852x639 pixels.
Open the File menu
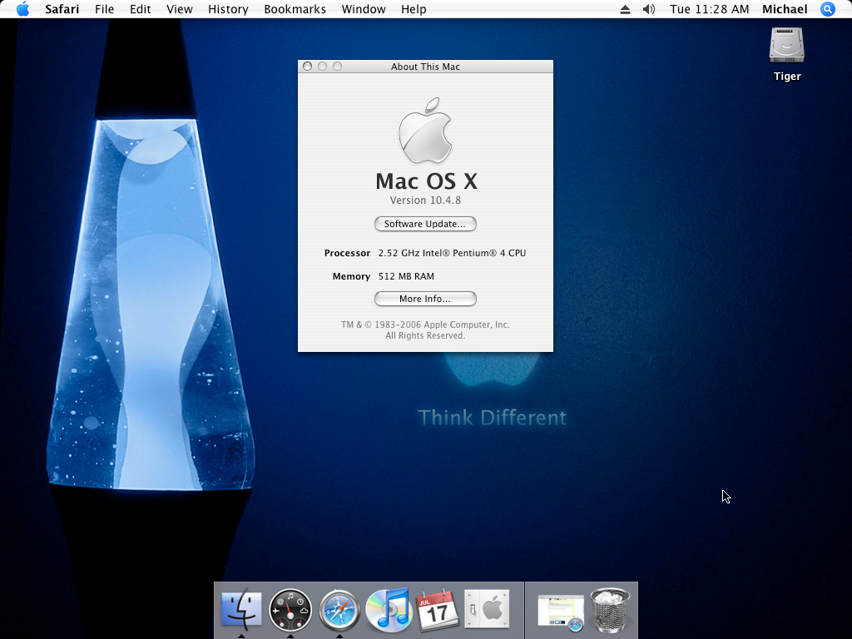point(104,9)
